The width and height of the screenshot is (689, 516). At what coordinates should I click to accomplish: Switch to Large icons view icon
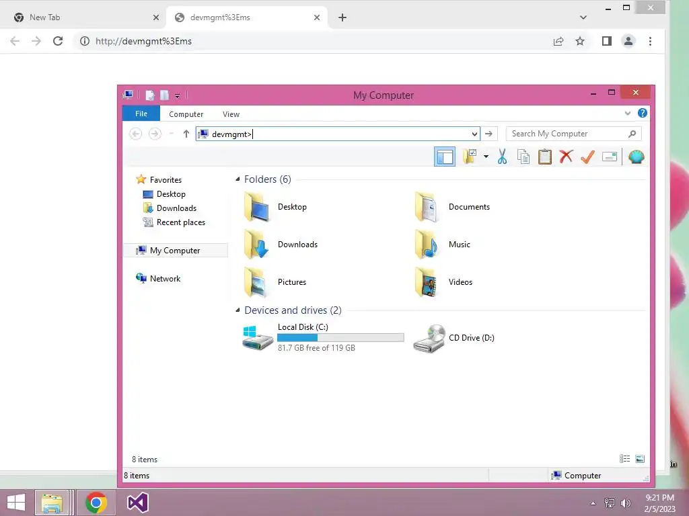(640, 458)
